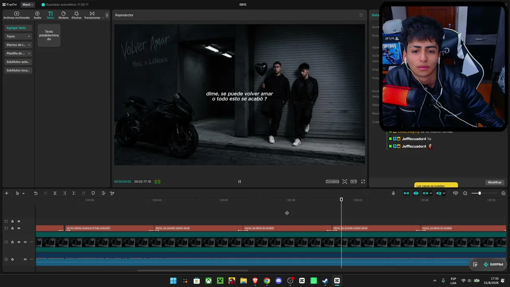Click the trash delete icon

click(84, 193)
